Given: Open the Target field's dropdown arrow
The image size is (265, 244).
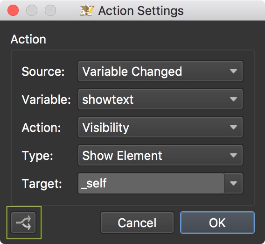Looking at the screenshot, I should click(x=233, y=183).
